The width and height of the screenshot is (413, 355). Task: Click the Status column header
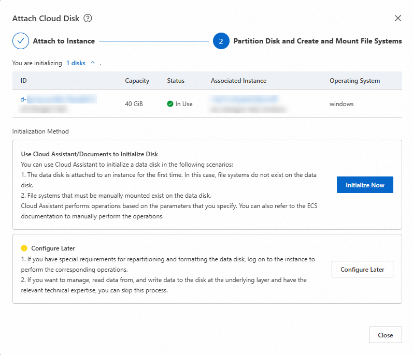(x=176, y=81)
